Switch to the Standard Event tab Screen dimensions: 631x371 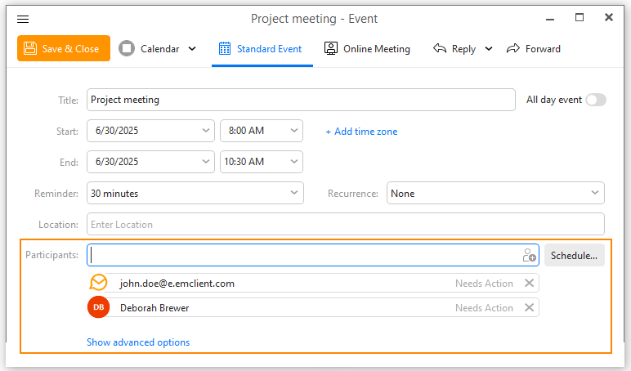(262, 49)
